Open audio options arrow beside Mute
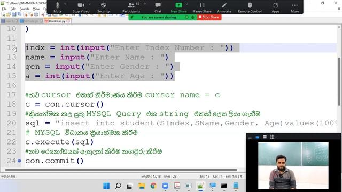The width and height of the screenshot is (342, 192). click(65, 4)
